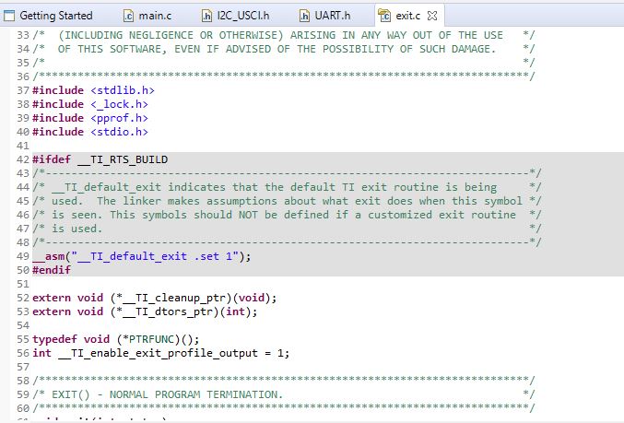Click '#ifdef __TI_RTS_BUILD' directive
This screenshot has width=624, height=423.
[x=100, y=159]
